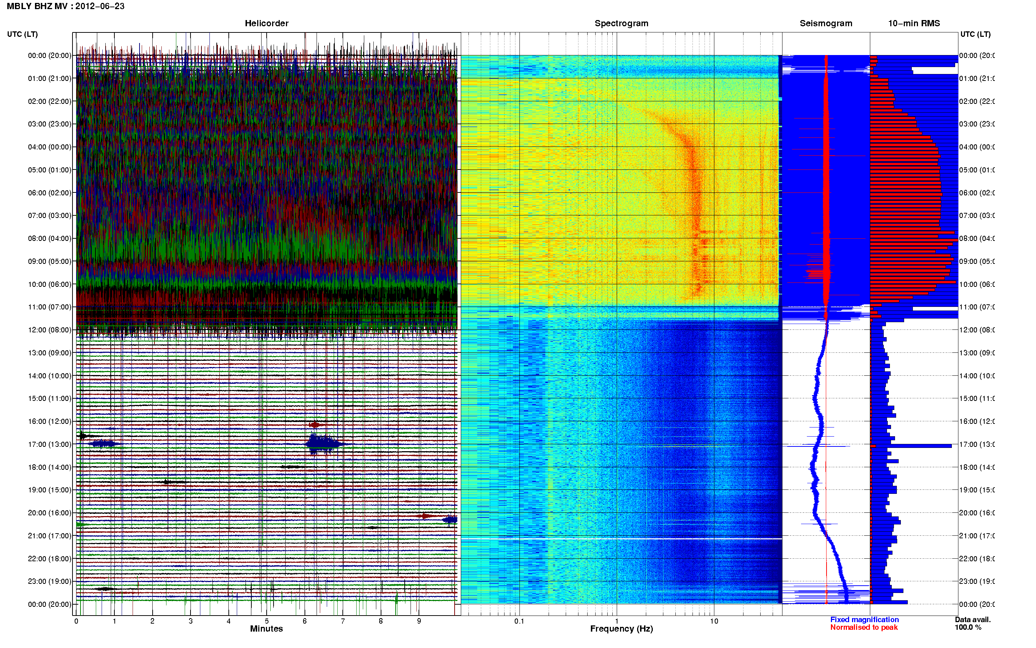This screenshot has height=648, width=1036.
Task: Click Helicorder time label 16:00 (12:00)
Action: [x=50, y=421]
